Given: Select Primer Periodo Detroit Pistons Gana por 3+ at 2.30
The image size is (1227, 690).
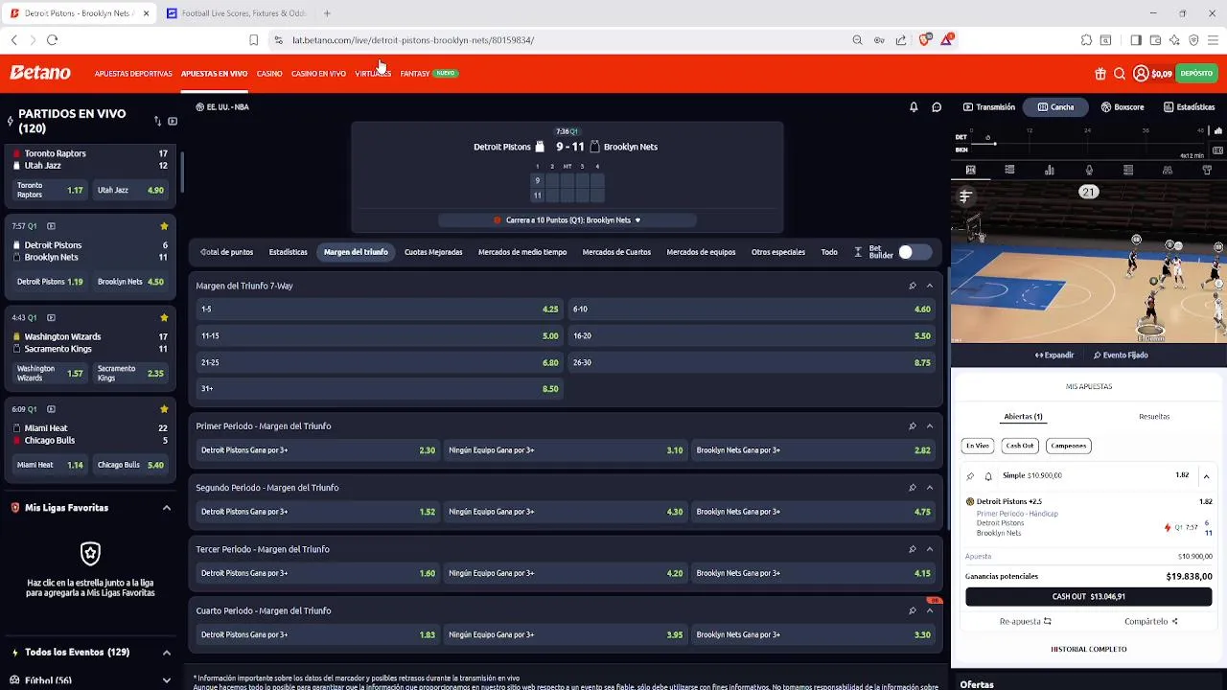Looking at the screenshot, I should click(x=318, y=450).
